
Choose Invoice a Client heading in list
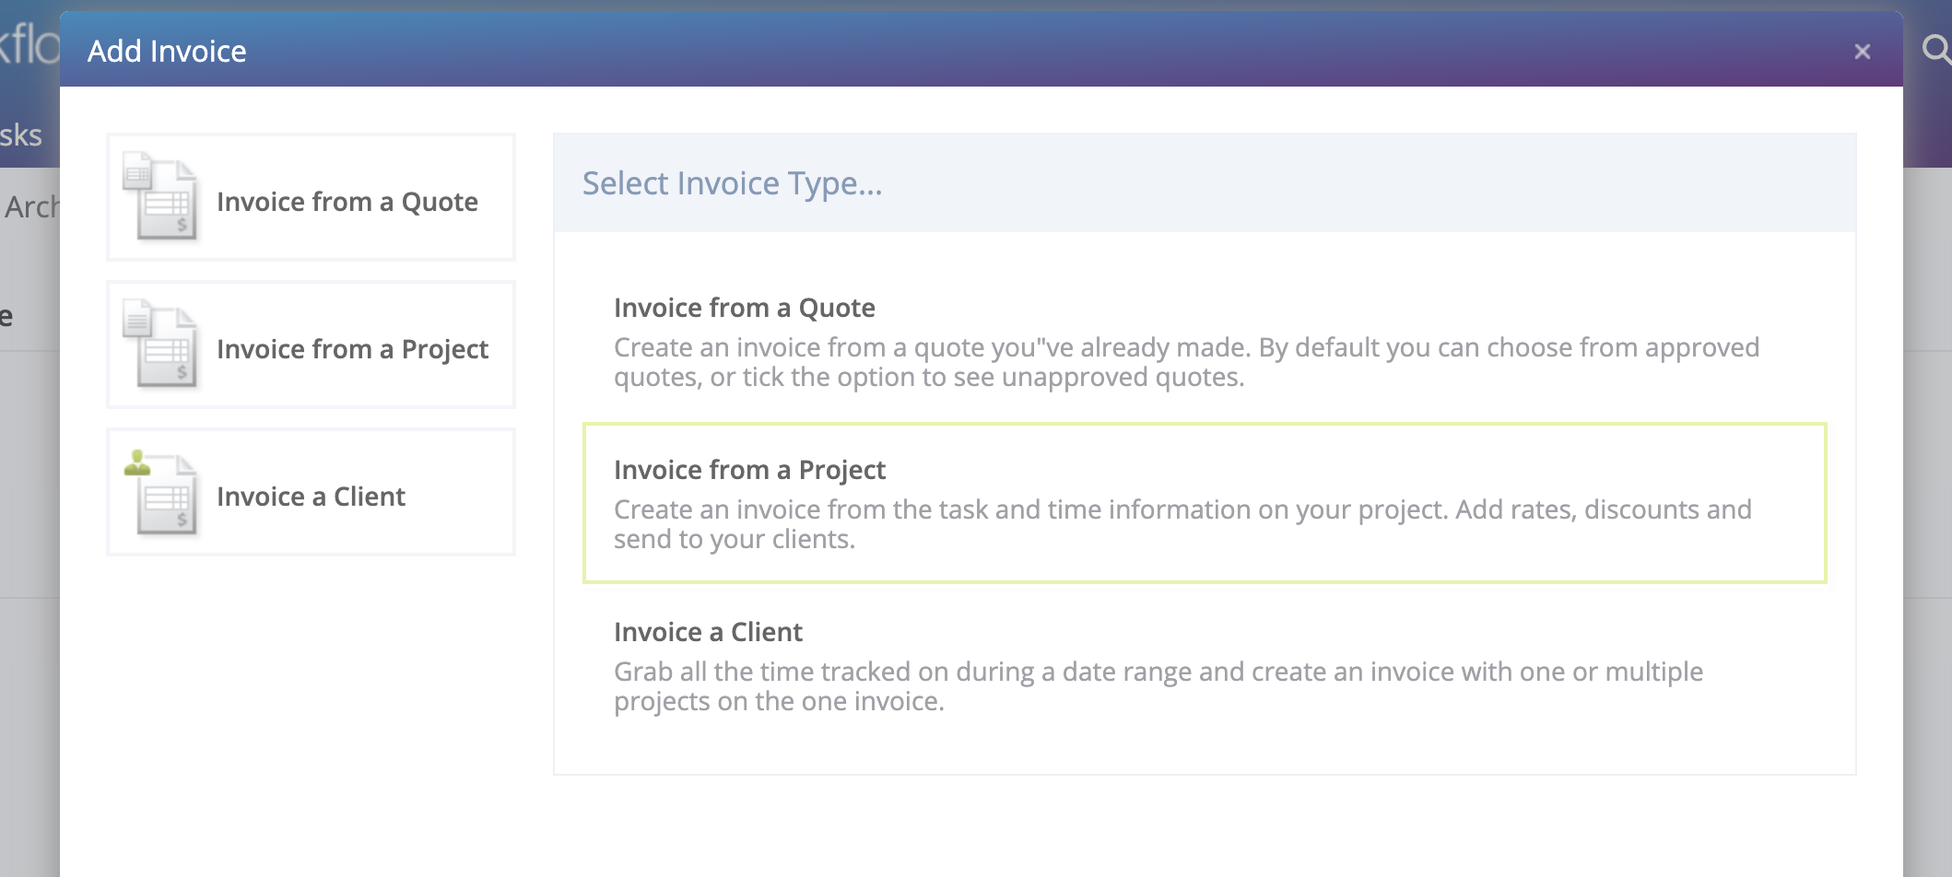coord(708,632)
